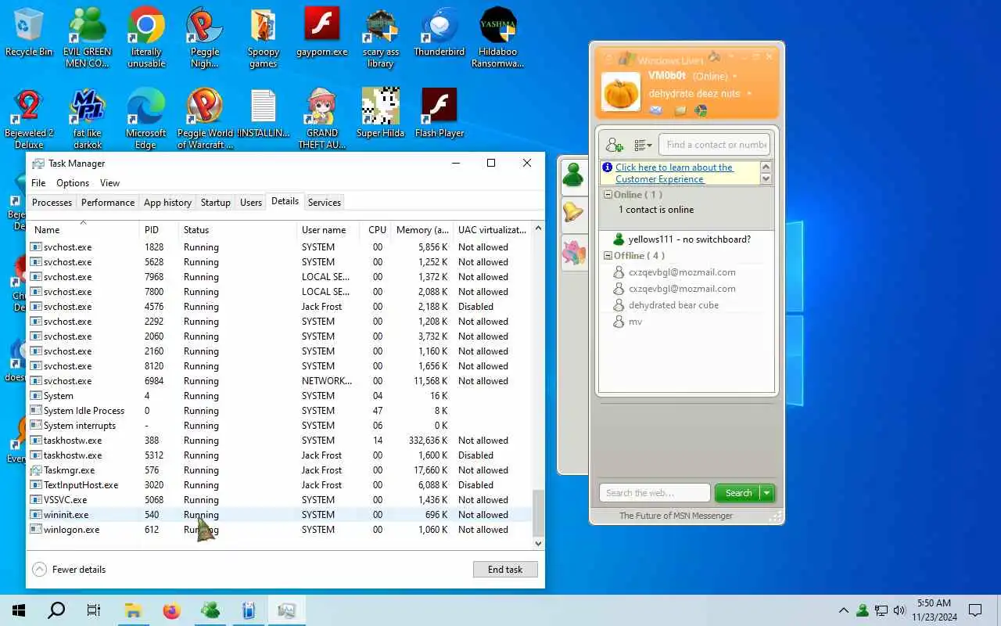Open the Peggle Nights desktop shortcut
This screenshot has width=1001, height=626.
click(x=204, y=38)
